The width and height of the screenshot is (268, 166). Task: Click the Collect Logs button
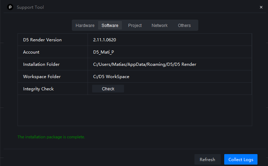[x=241, y=160]
